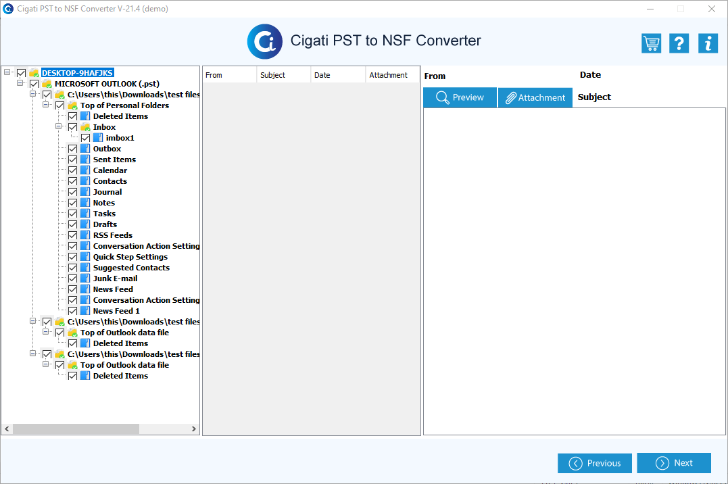
Task: Click the Notes folder icon
Action: coord(85,203)
